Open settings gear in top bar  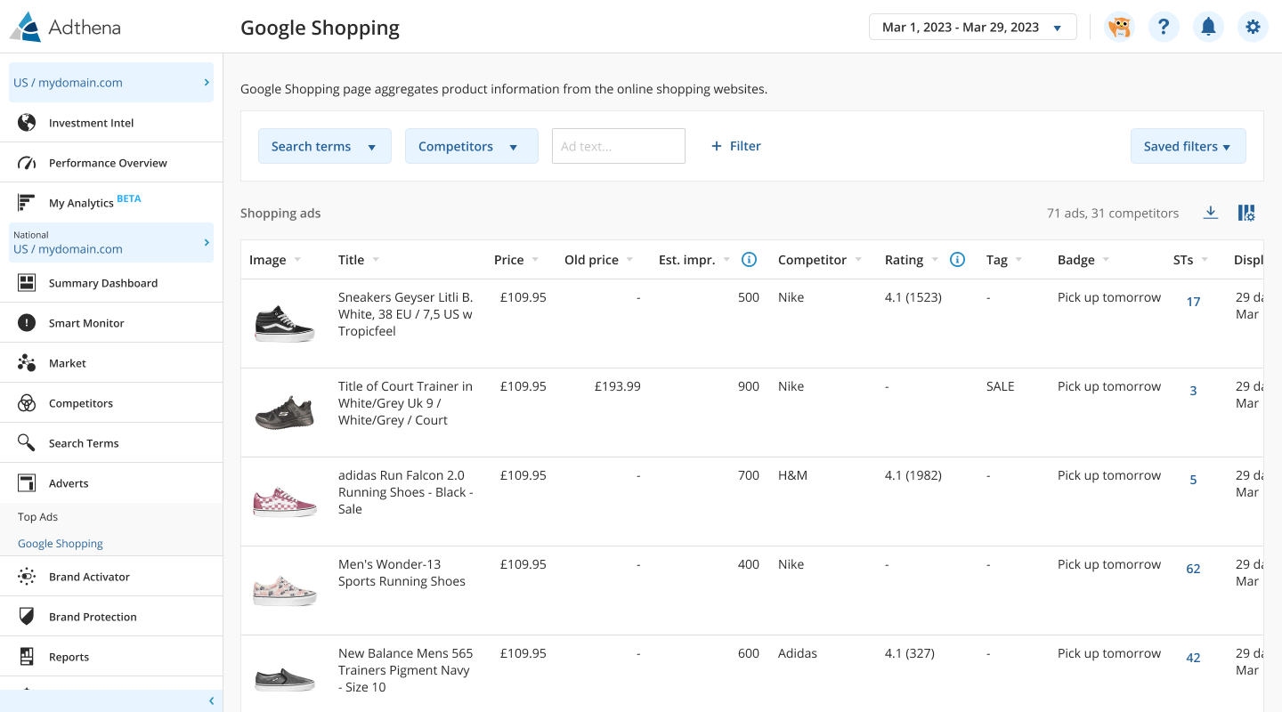(x=1253, y=27)
